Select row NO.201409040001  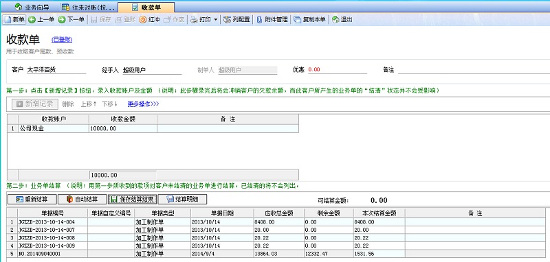276,253
